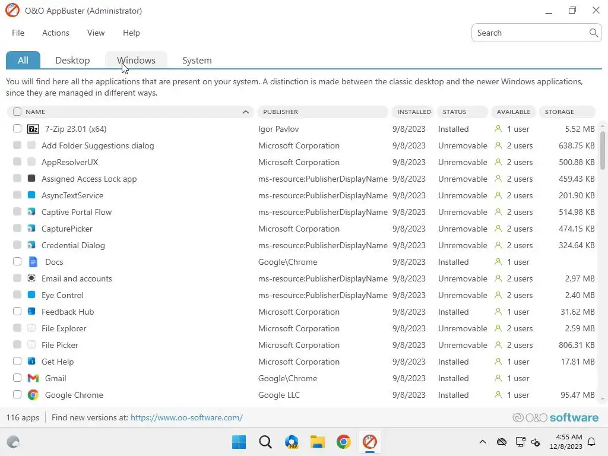608x456 pixels.
Task: Click the taskbar clock and date
Action: (566, 442)
